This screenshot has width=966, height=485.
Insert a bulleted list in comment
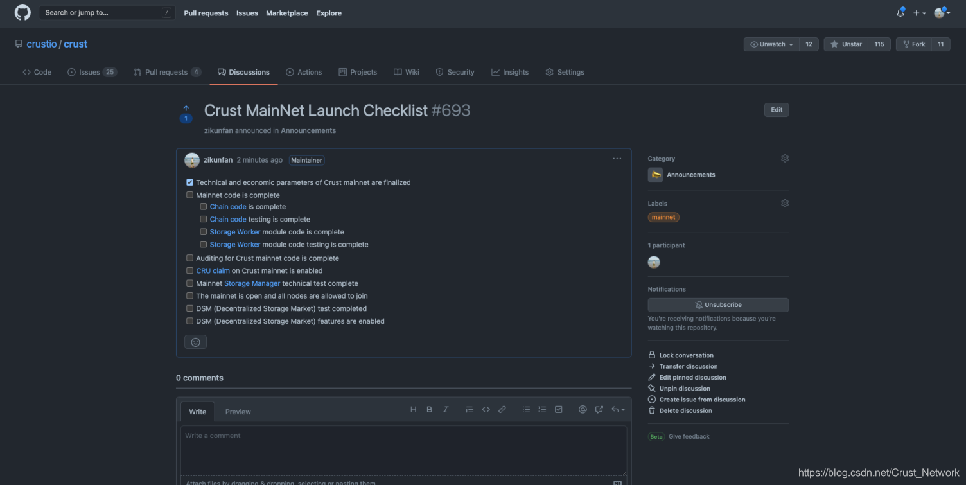[526, 410]
